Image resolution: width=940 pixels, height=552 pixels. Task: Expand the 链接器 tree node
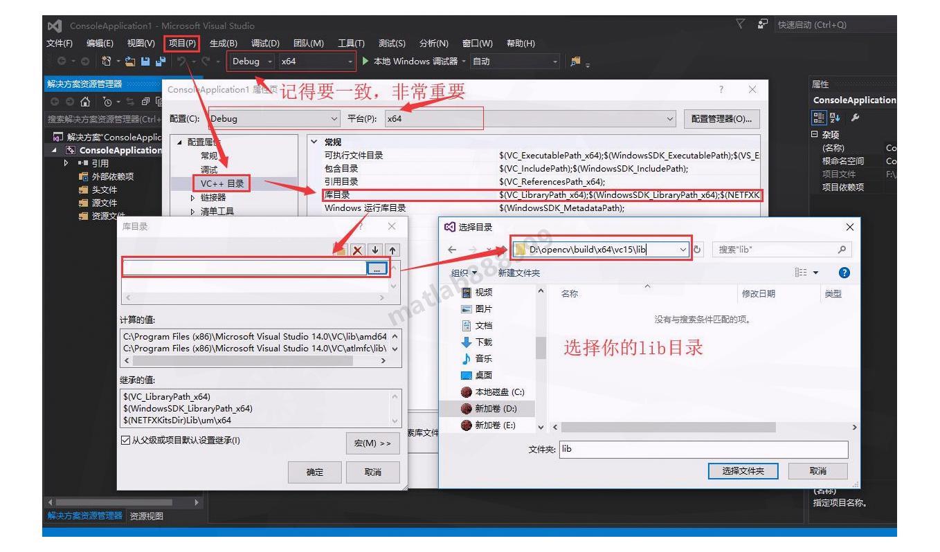click(x=193, y=198)
